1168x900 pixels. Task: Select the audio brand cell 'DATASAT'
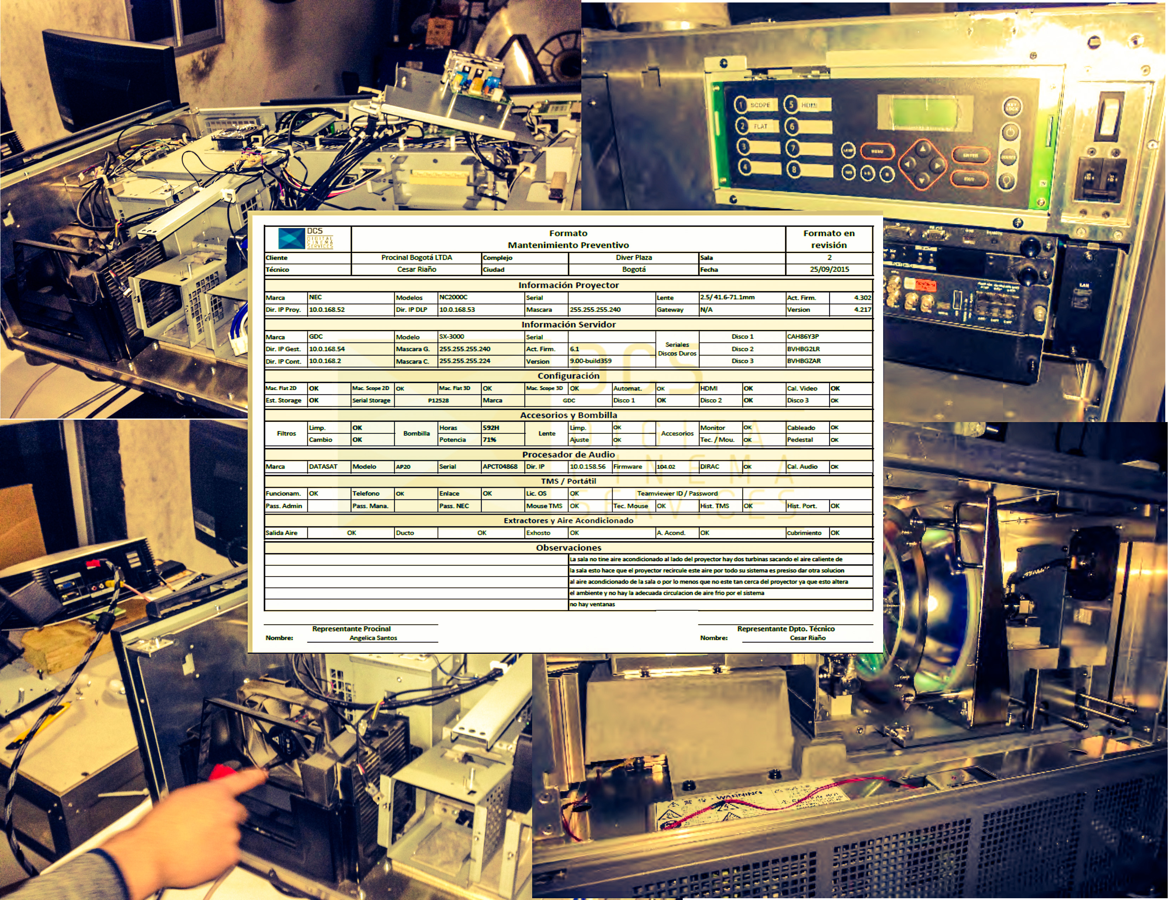pos(329,466)
